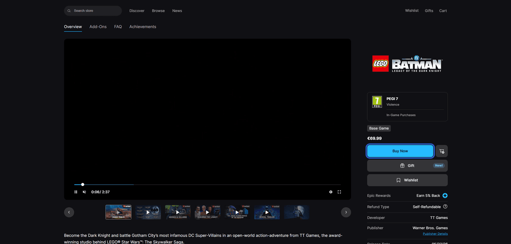Click the In-Game Purchases text

click(401, 115)
